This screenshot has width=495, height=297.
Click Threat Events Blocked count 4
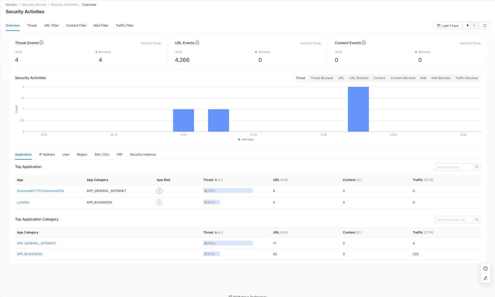[x=100, y=60]
